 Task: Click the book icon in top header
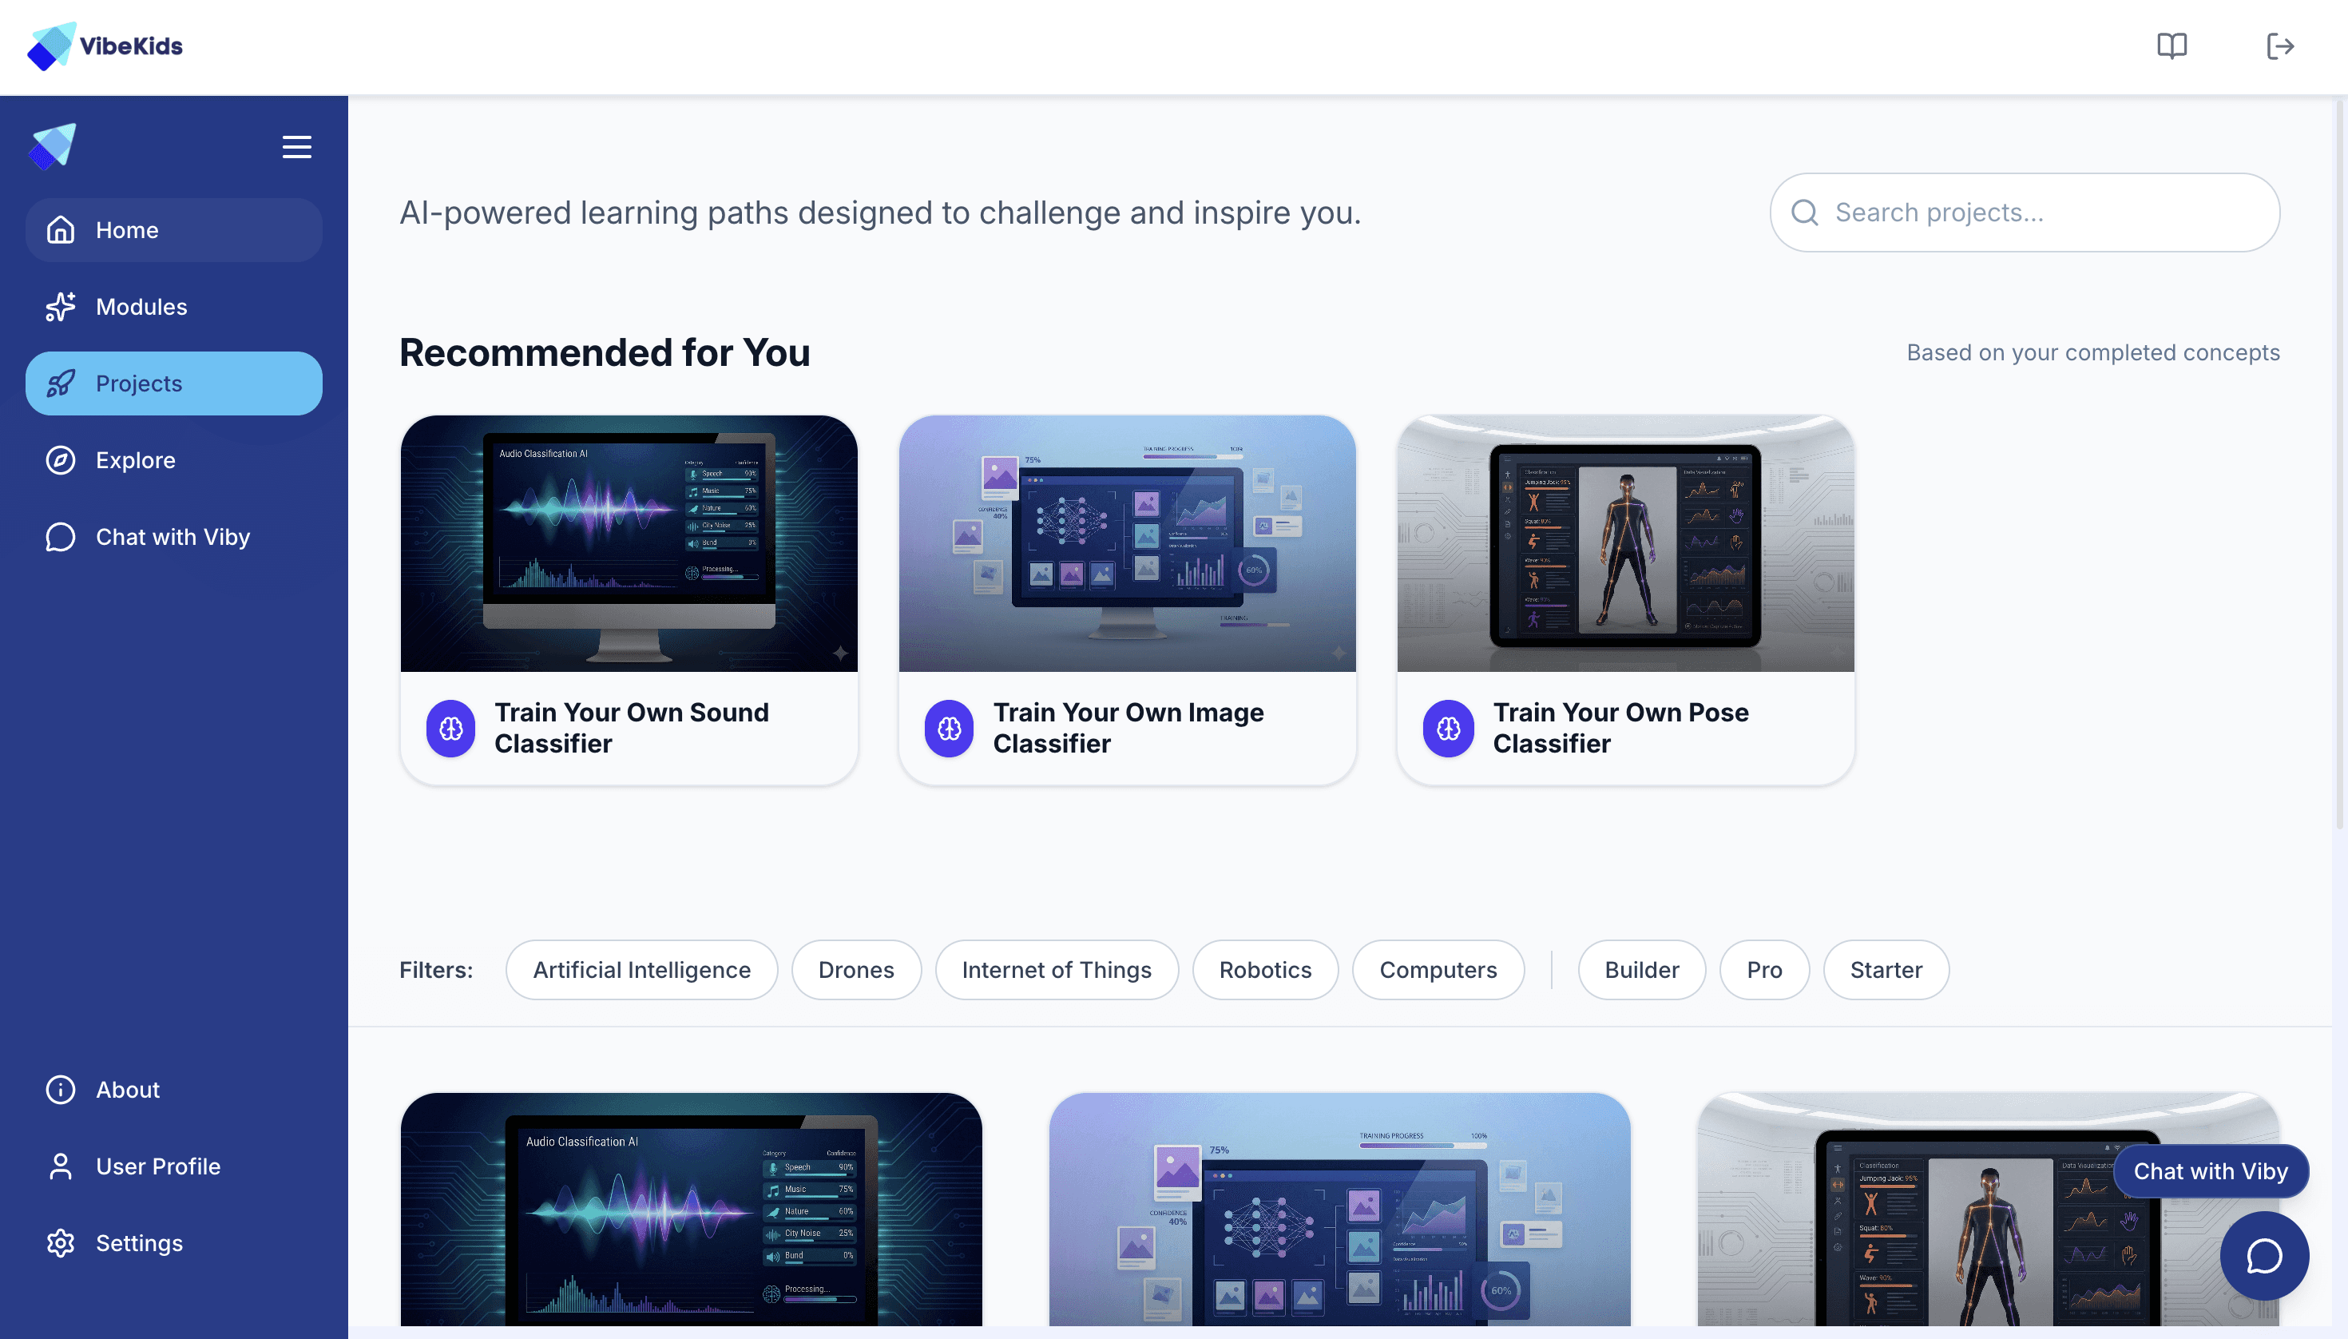pos(2172,46)
